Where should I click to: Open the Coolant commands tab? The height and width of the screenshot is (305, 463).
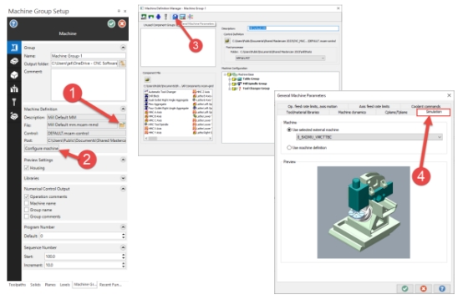(425, 106)
